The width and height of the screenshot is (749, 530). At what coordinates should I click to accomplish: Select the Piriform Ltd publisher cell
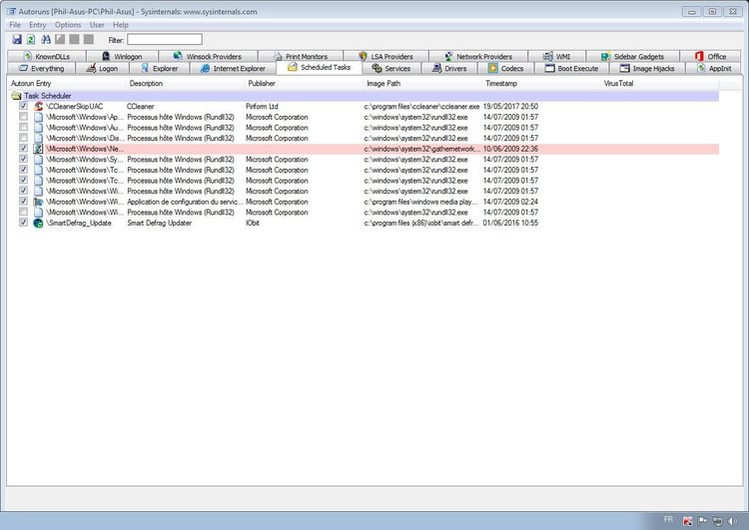[x=262, y=107]
